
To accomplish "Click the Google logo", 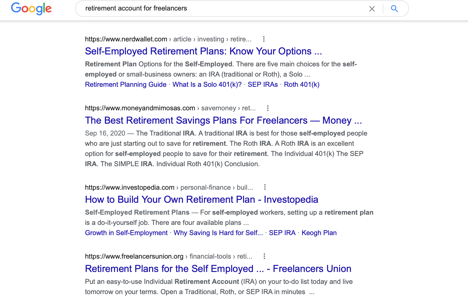I will (x=31, y=9).
